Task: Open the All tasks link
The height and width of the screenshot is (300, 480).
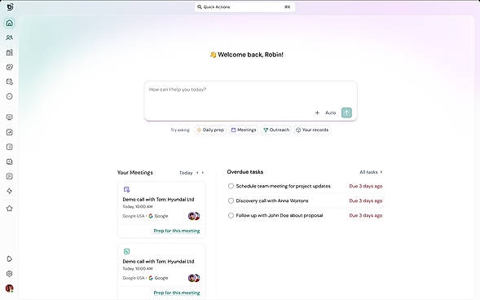Action: point(371,172)
